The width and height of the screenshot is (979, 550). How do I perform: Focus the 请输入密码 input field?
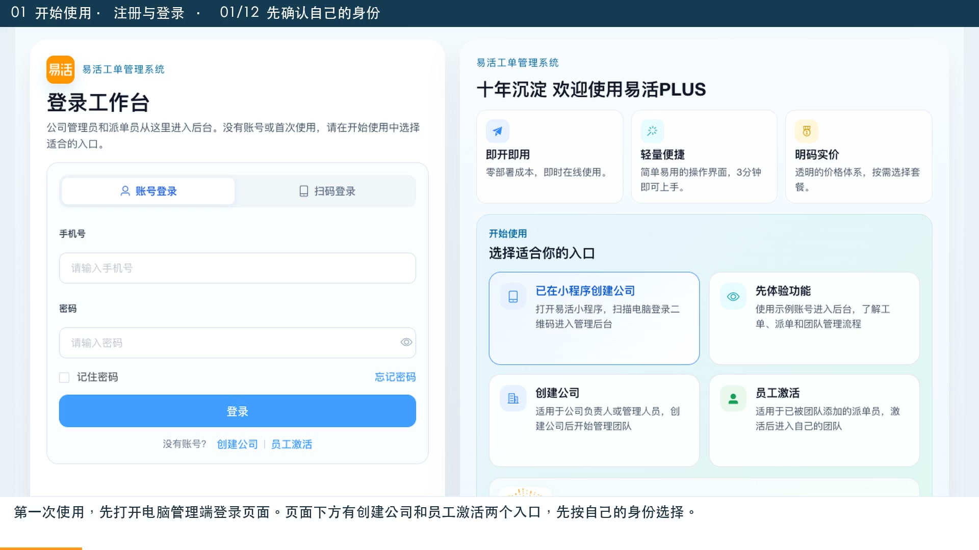click(238, 343)
